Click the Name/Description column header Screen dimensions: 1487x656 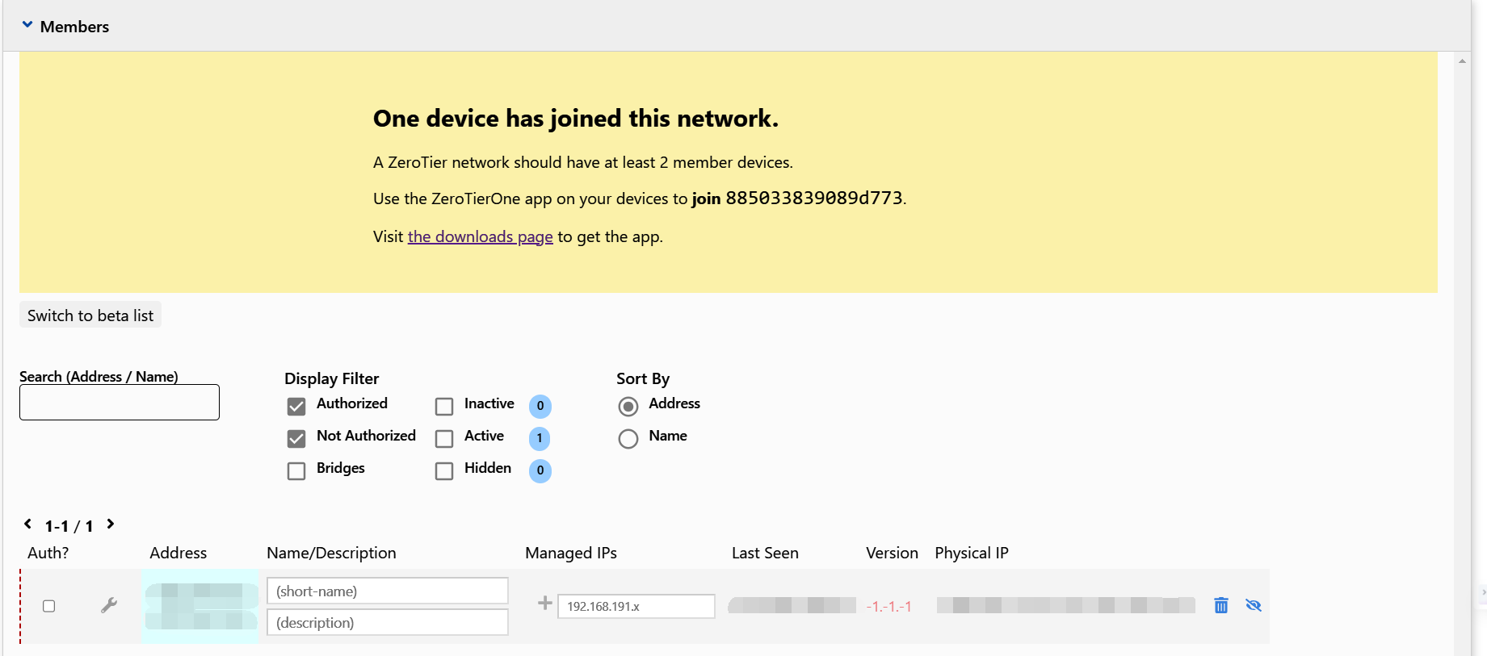[331, 553]
